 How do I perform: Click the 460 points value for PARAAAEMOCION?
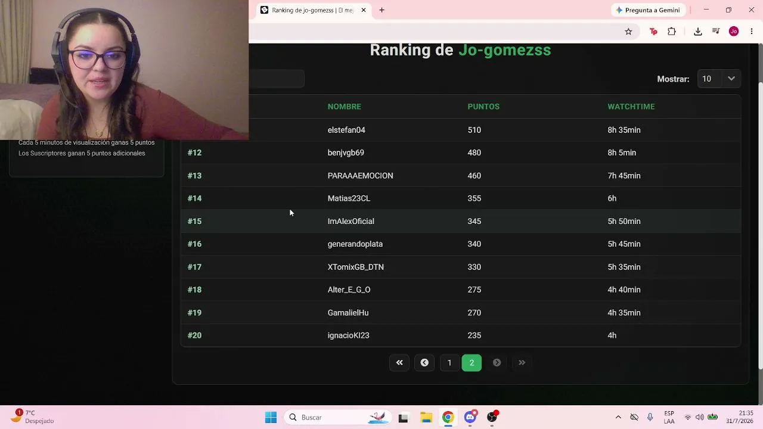[474, 176]
